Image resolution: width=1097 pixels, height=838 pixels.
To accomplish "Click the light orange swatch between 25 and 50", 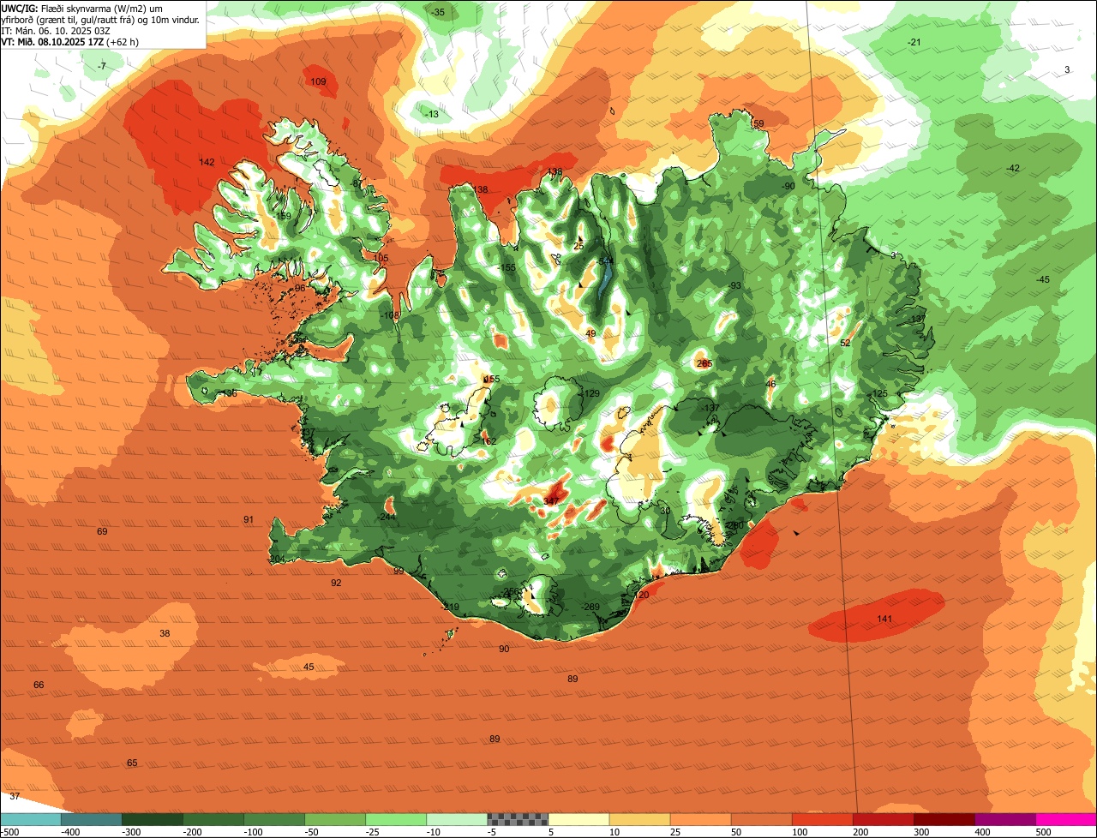I will (x=700, y=818).
